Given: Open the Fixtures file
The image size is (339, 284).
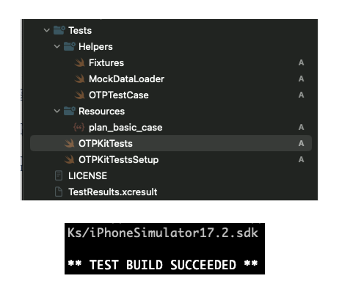Looking at the screenshot, I should (106, 63).
